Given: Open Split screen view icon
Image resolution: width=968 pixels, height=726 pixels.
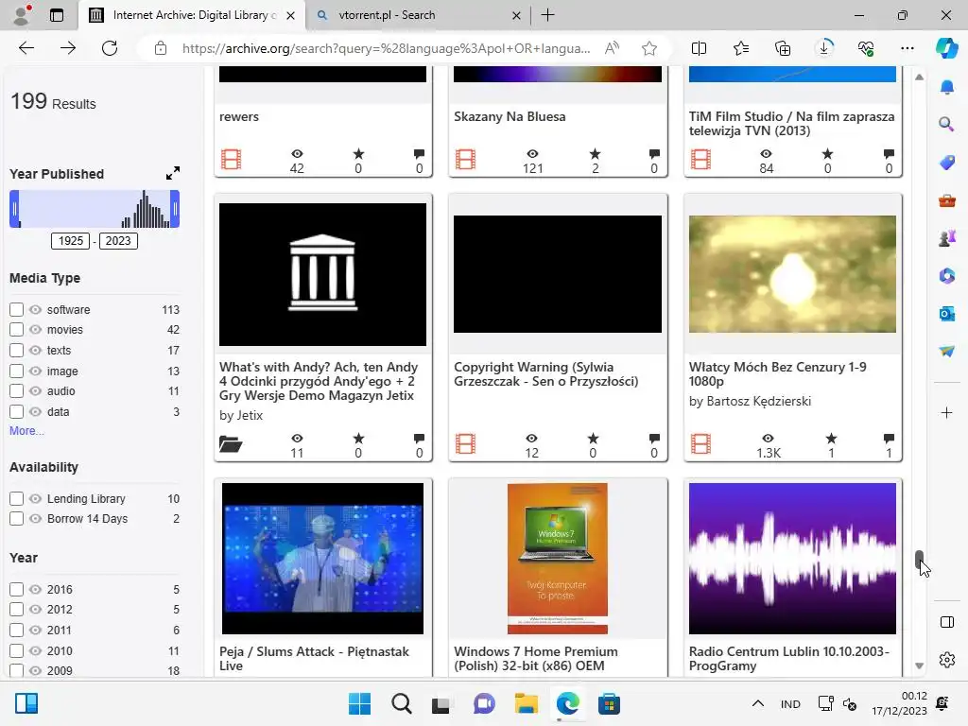Looking at the screenshot, I should click(699, 48).
